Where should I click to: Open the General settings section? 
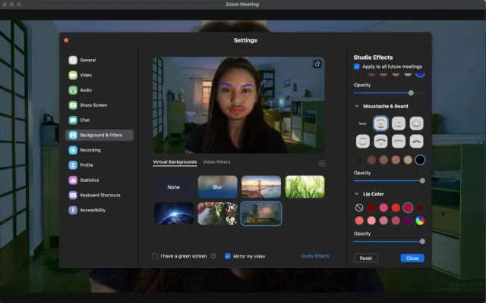click(87, 60)
